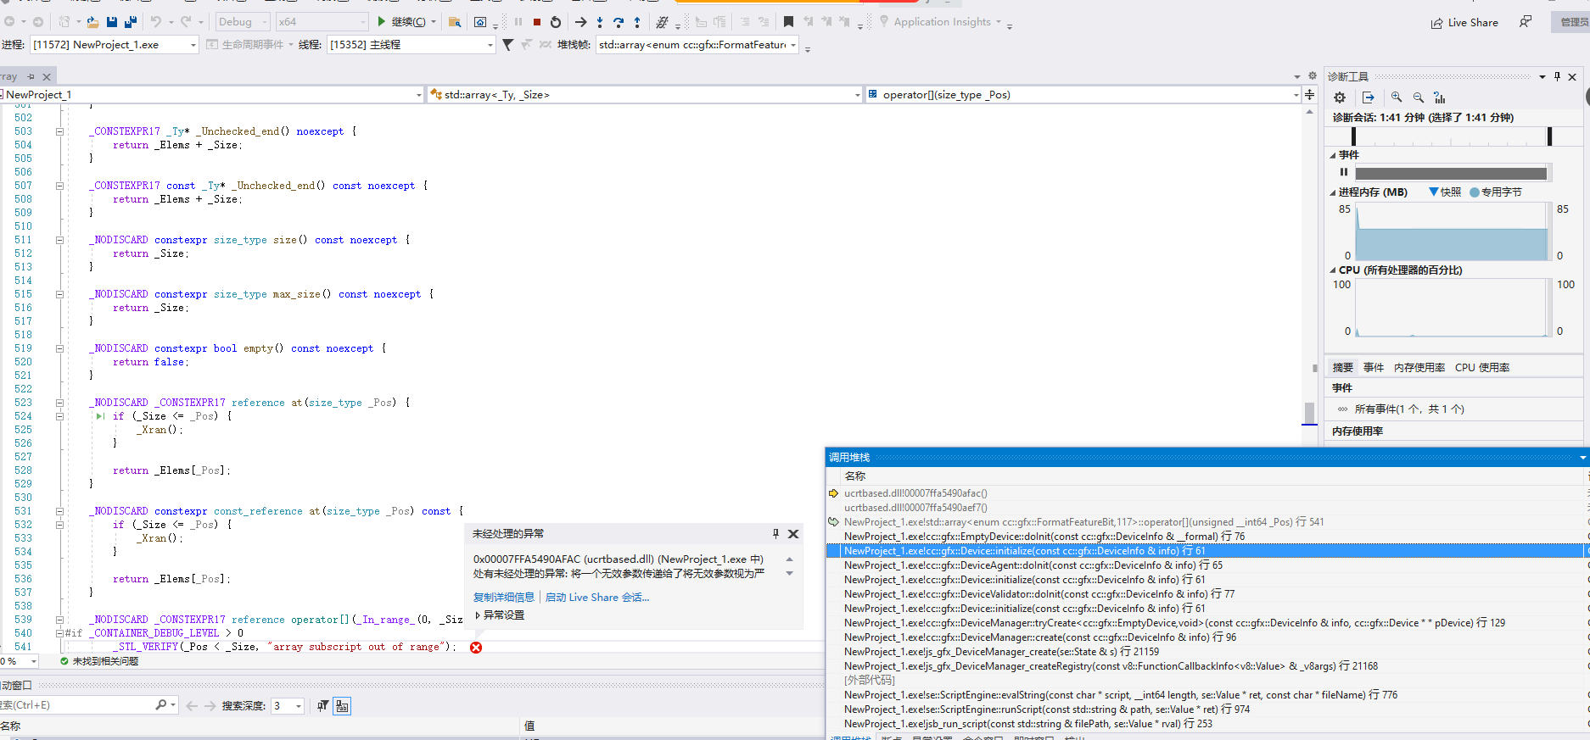This screenshot has width=1590, height=740.
Task: Reset diagnostic view with chart icon
Action: (x=1440, y=97)
